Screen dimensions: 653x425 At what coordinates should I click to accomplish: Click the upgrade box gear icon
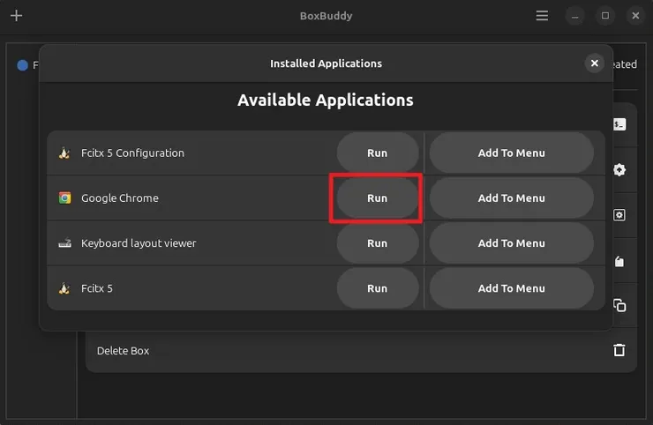[x=619, y=170]
